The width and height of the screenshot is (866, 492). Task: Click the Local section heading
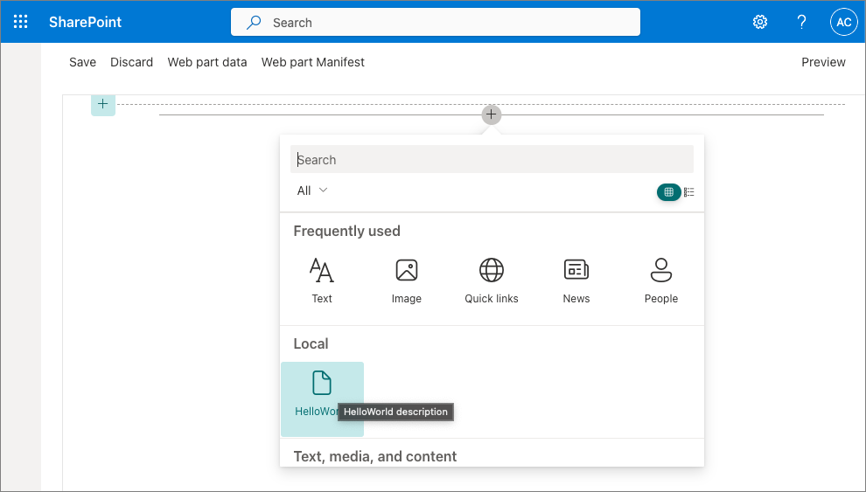(311, 343)
